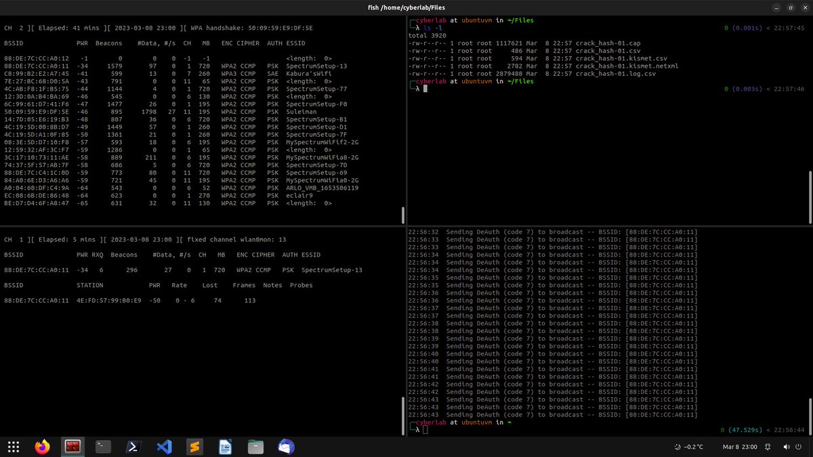Click the file crack_hash-01.kismet.netxml

(x=627, y=66)
